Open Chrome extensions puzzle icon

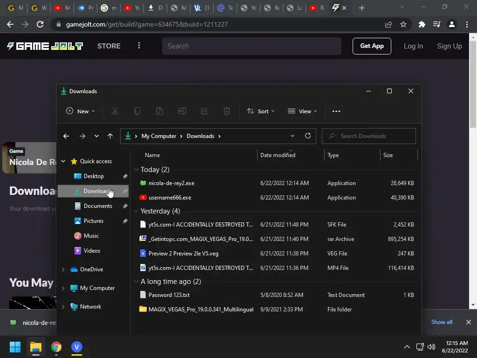pos(422,24)
